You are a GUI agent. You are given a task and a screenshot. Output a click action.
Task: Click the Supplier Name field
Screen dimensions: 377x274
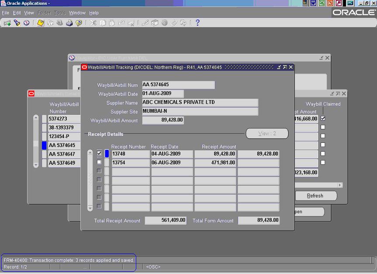pos(200,103)
